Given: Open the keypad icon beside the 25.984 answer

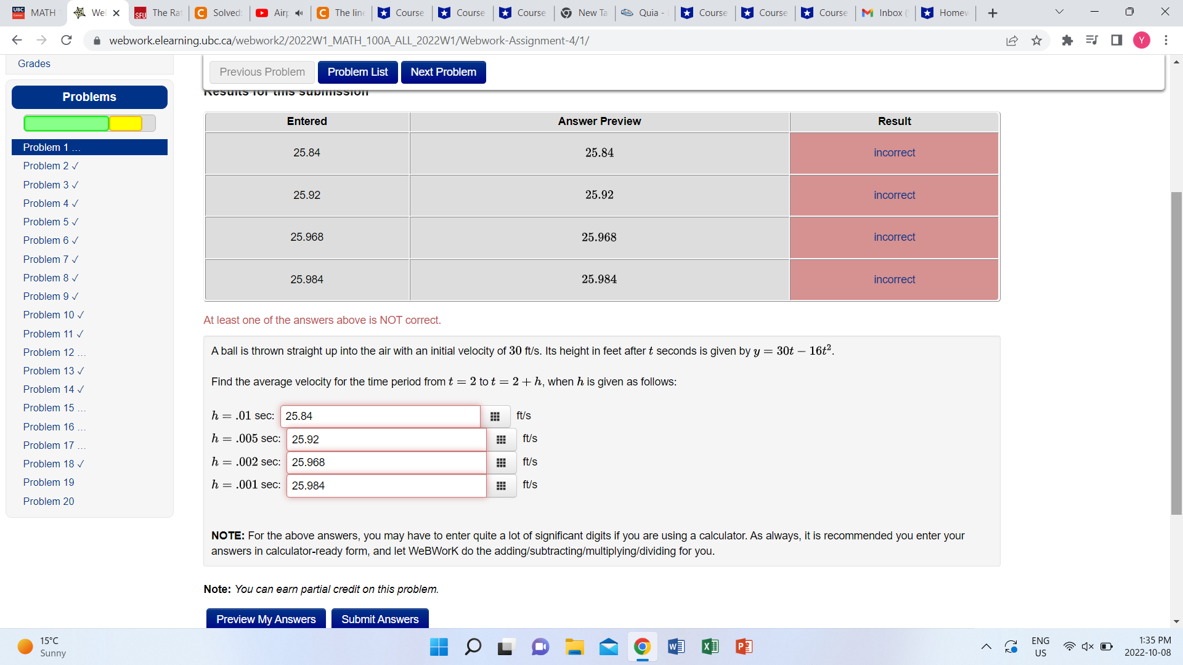Looking at the screenshot, I should point(501,486).
